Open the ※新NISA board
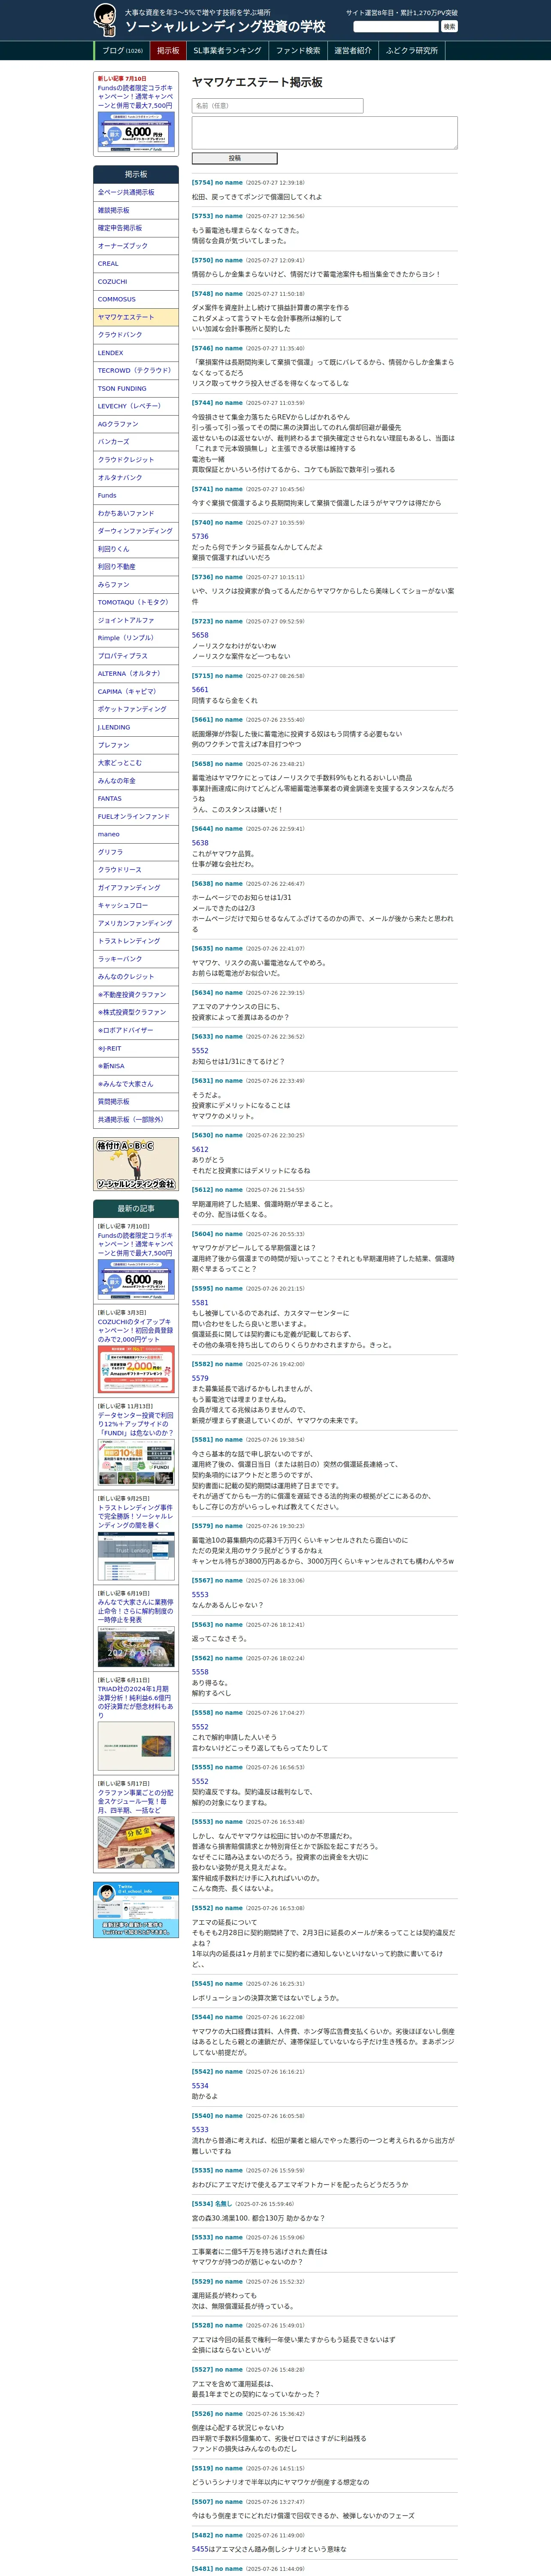 [136, 1066]
